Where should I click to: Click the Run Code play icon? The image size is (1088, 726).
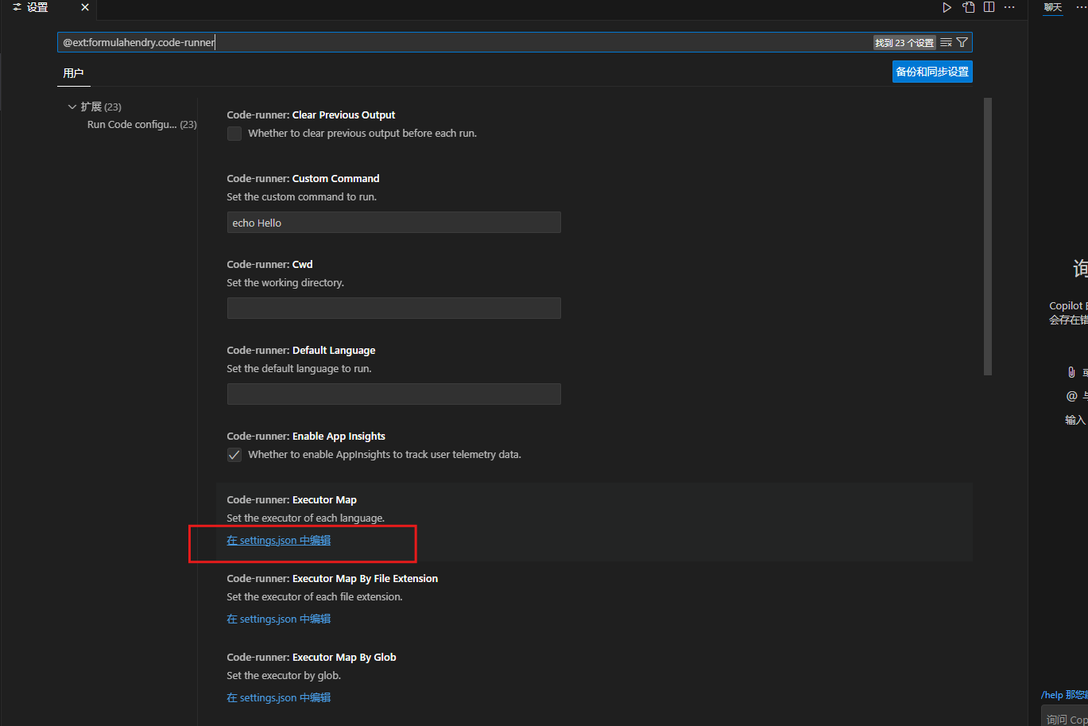pyautogui.click(x=947, y=7)
